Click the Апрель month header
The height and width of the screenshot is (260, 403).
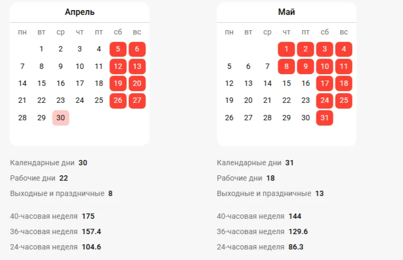tap(80, 12)
